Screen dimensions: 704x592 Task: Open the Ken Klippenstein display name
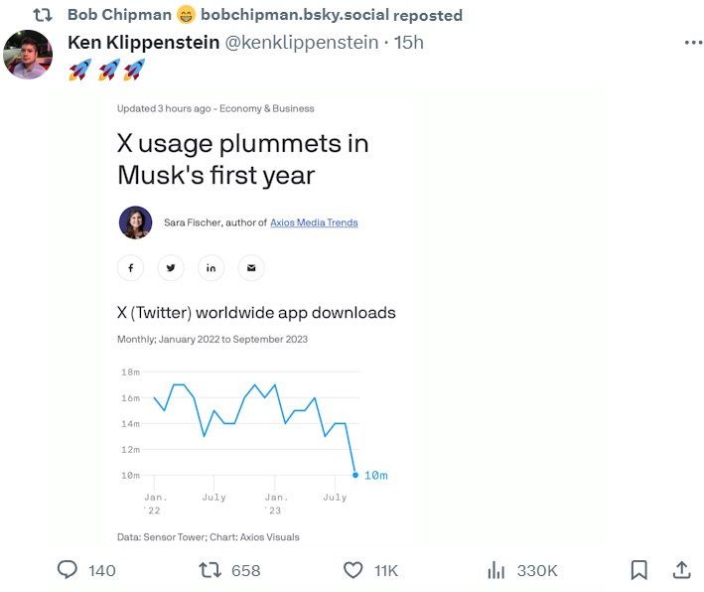[144, 43]
